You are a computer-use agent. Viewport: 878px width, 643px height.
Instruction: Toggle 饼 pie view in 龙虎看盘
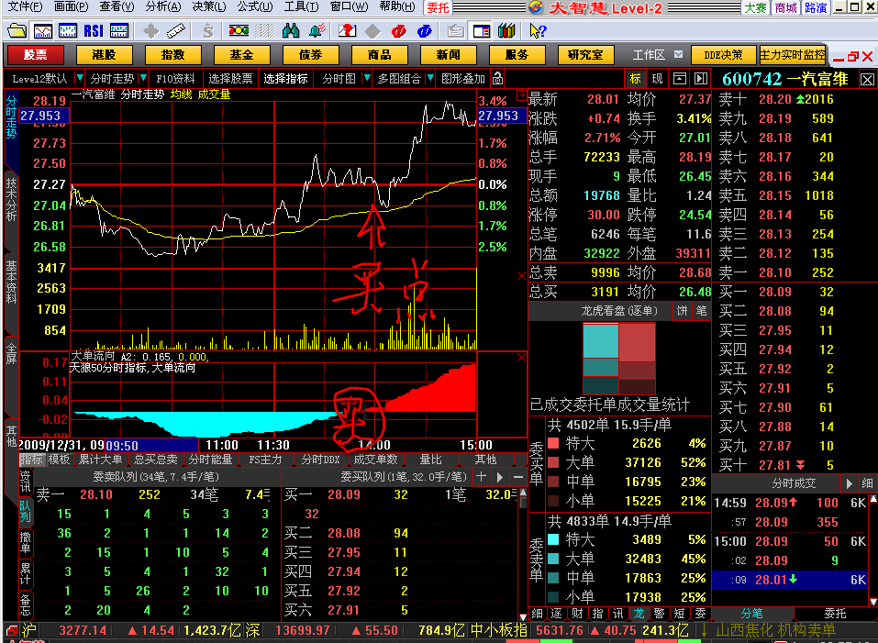click(682, 311)
